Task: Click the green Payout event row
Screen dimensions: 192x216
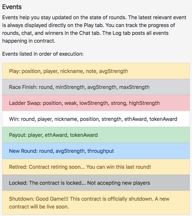Action: tap(96, 135)
